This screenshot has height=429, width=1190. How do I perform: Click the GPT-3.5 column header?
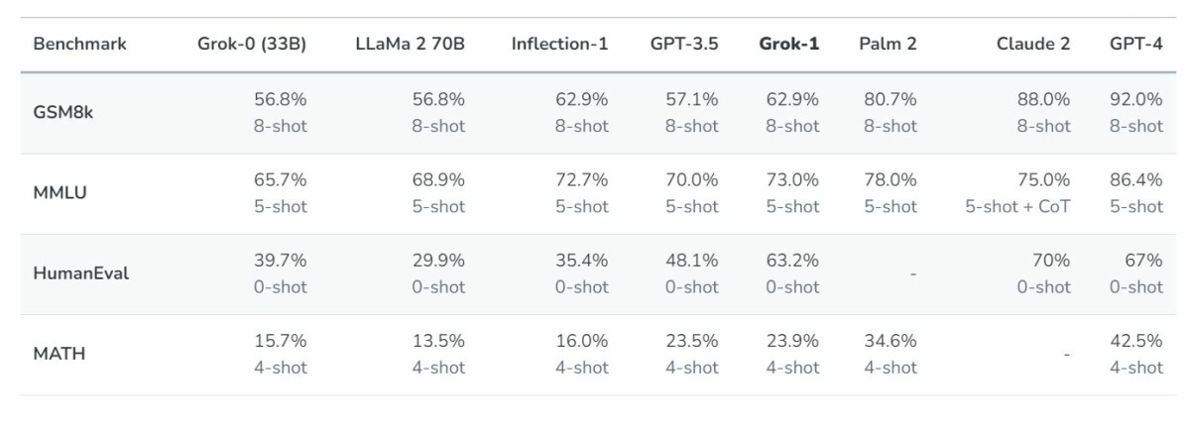(x=684, y=45)
